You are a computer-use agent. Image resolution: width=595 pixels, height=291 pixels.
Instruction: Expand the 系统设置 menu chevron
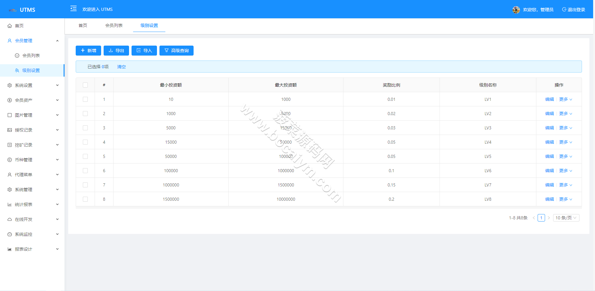point(57,85)
